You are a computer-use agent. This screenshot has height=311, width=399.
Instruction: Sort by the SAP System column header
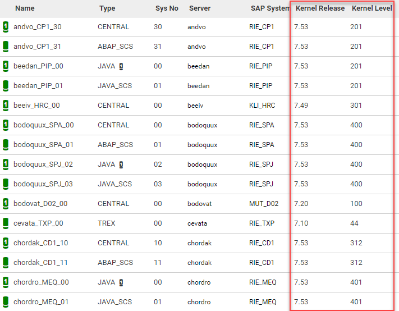(270, 8)
